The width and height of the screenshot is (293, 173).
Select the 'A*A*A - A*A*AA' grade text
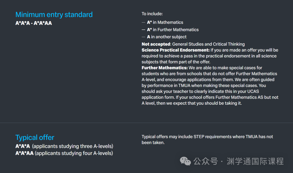pos(34,23)
